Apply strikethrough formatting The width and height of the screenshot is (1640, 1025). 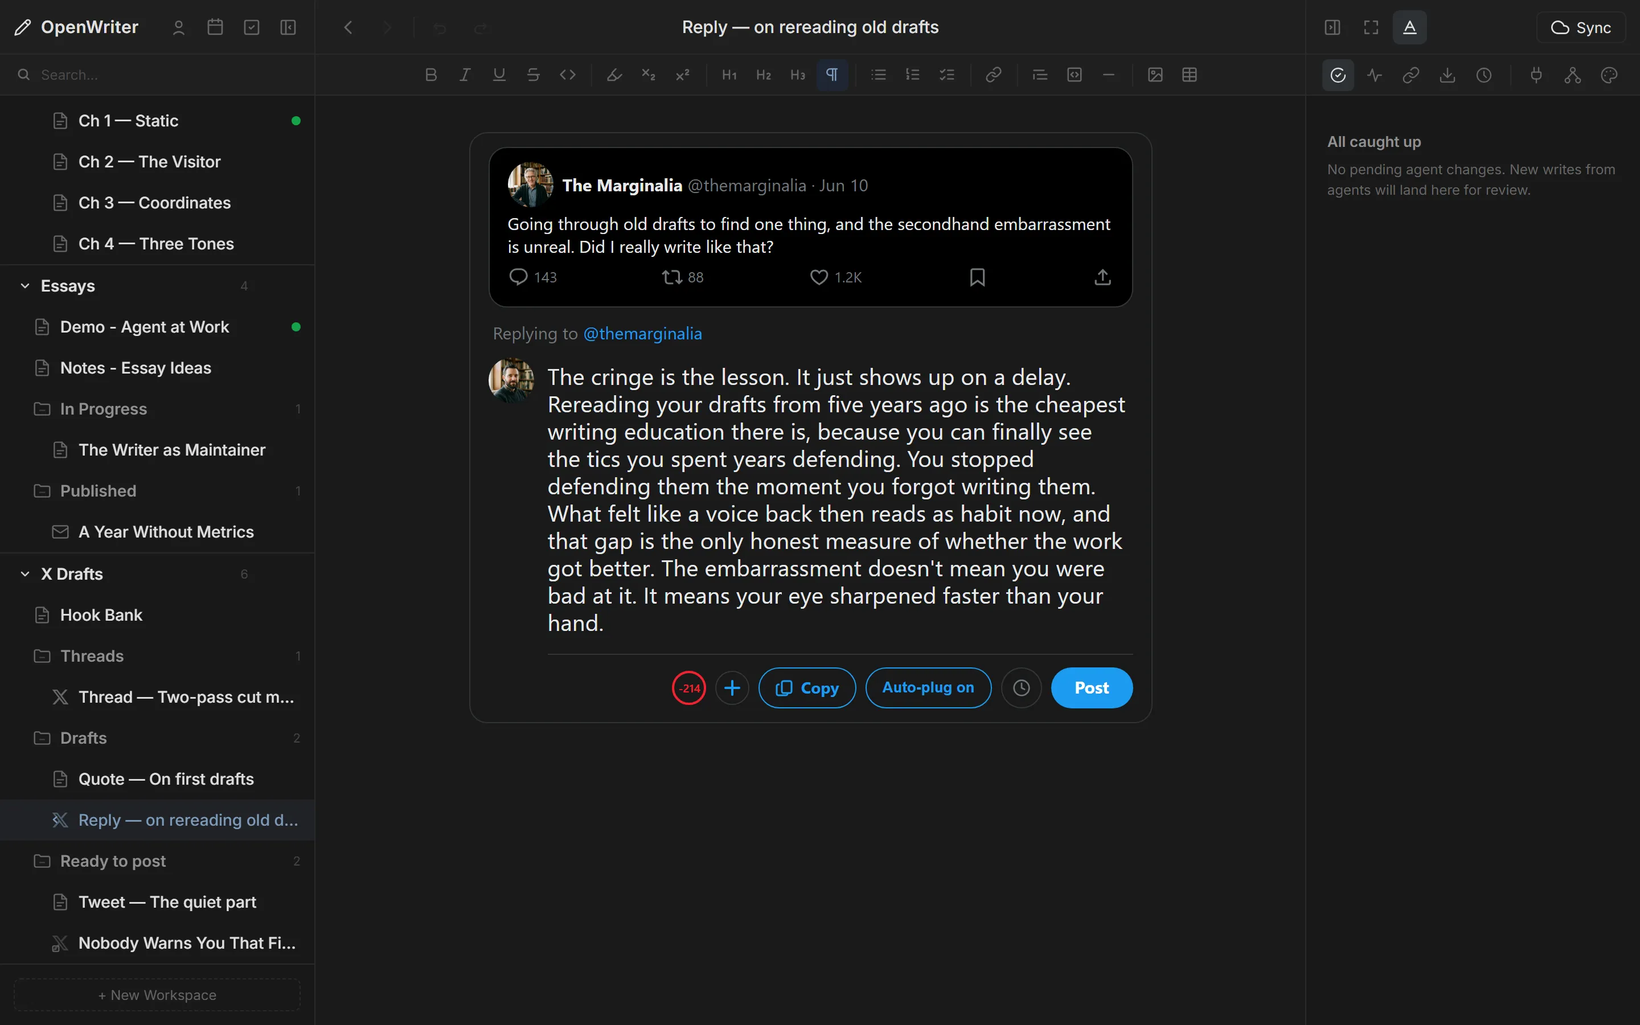[534, 75]
